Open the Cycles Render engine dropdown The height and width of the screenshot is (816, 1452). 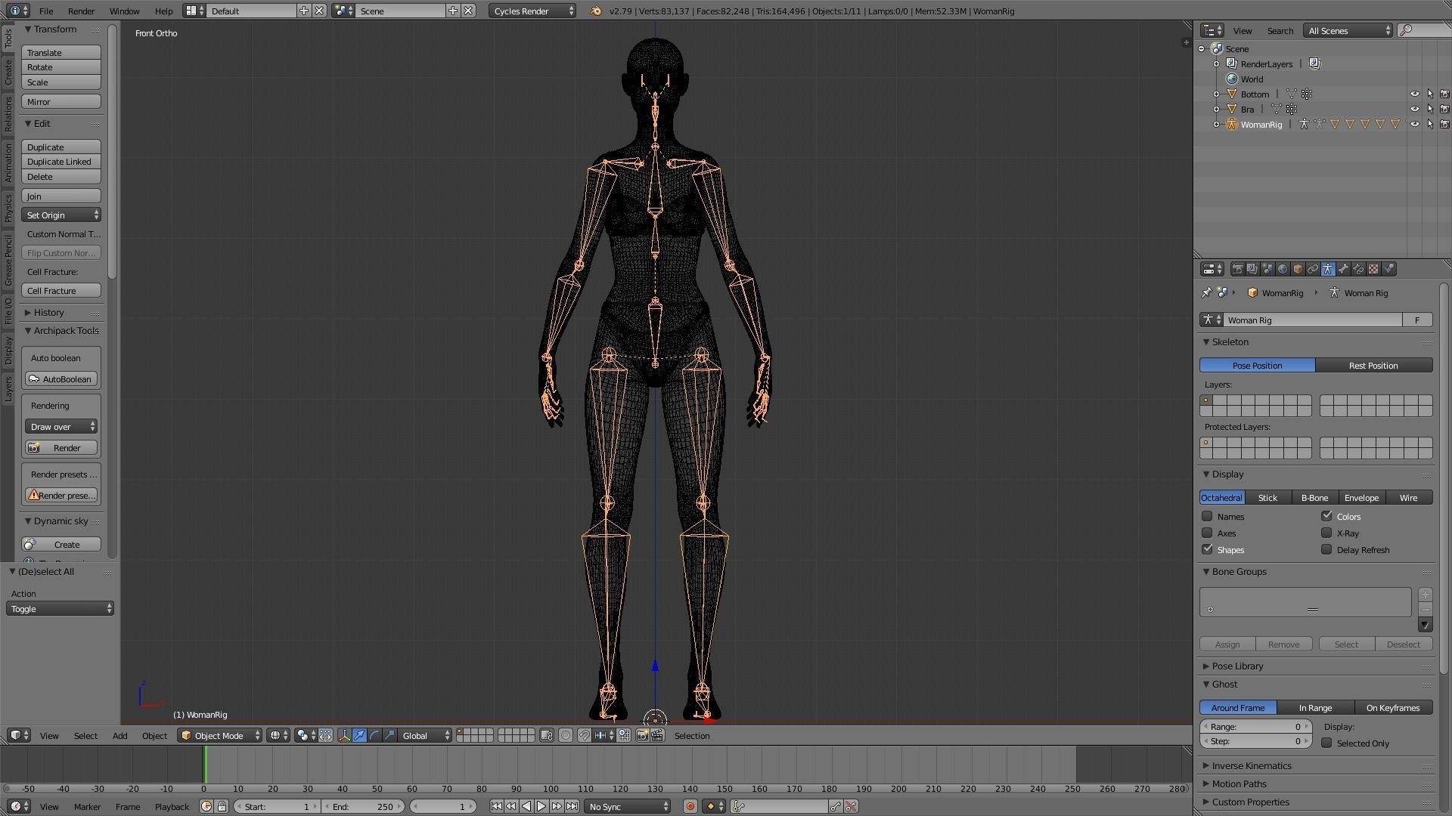532,11
